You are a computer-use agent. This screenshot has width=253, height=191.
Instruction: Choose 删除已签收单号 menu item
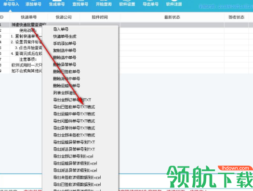67,72
